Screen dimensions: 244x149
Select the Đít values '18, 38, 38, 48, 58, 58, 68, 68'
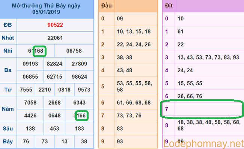209,125
